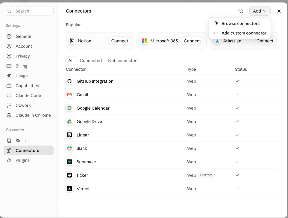Select Vercel connector name

pos(83,189)
